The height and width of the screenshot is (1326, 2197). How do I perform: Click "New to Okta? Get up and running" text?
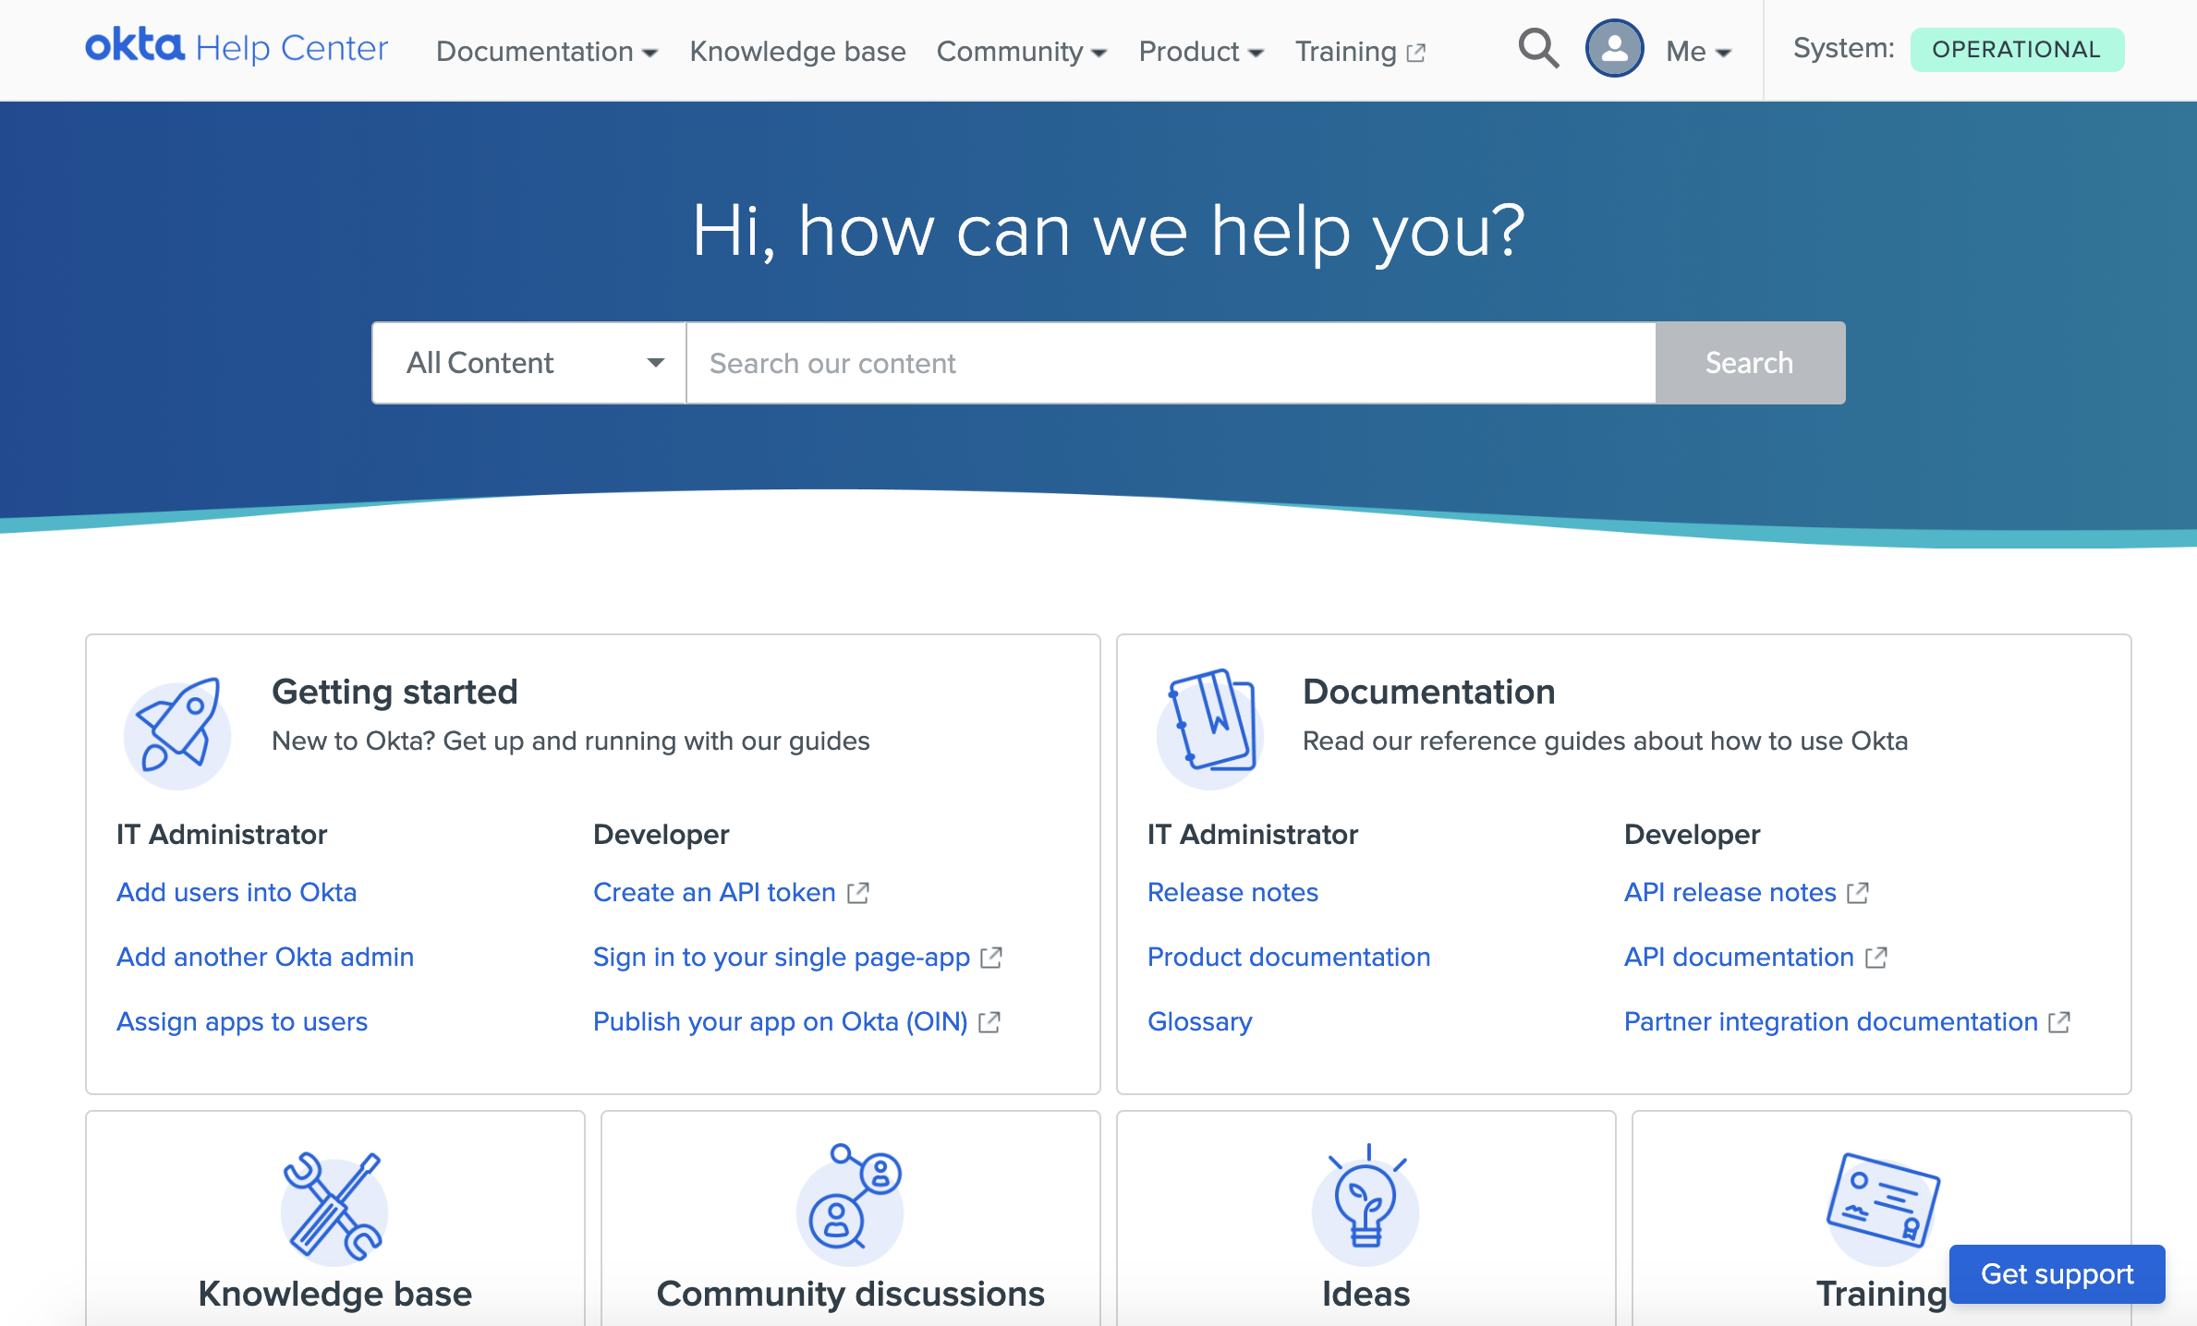(570, 741)
